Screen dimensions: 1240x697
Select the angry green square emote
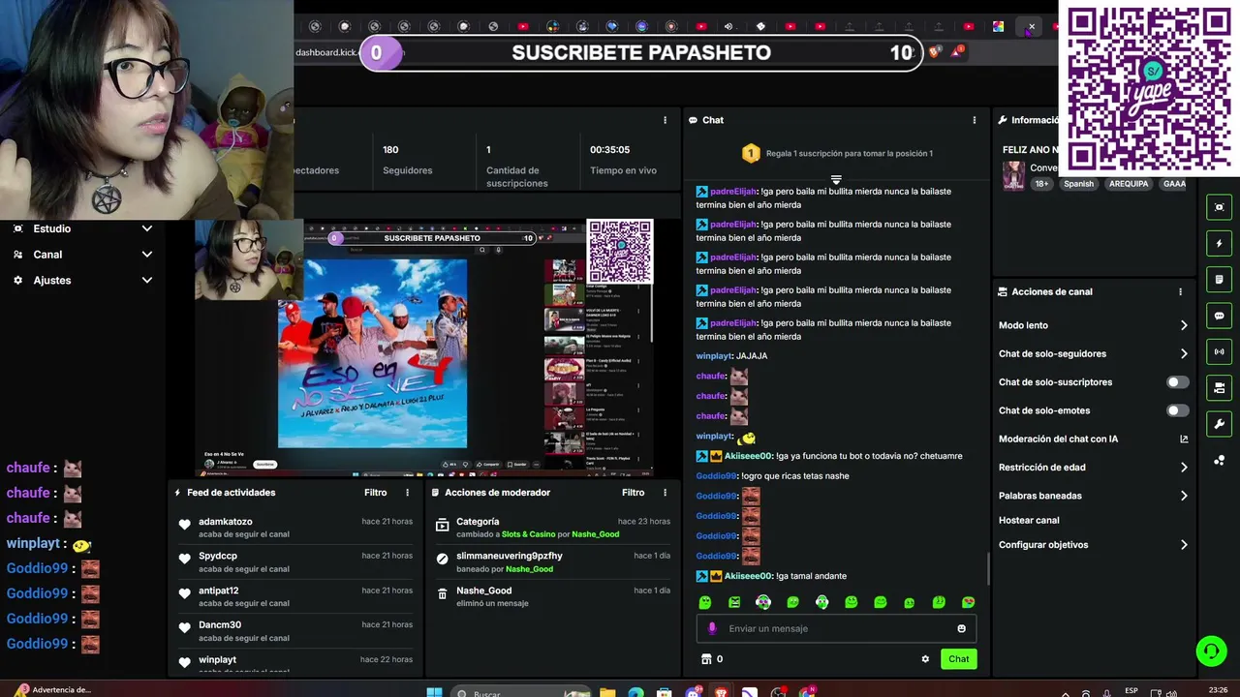click(734, 602)
